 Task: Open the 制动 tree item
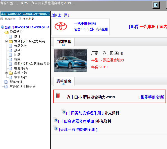point(17,55)
